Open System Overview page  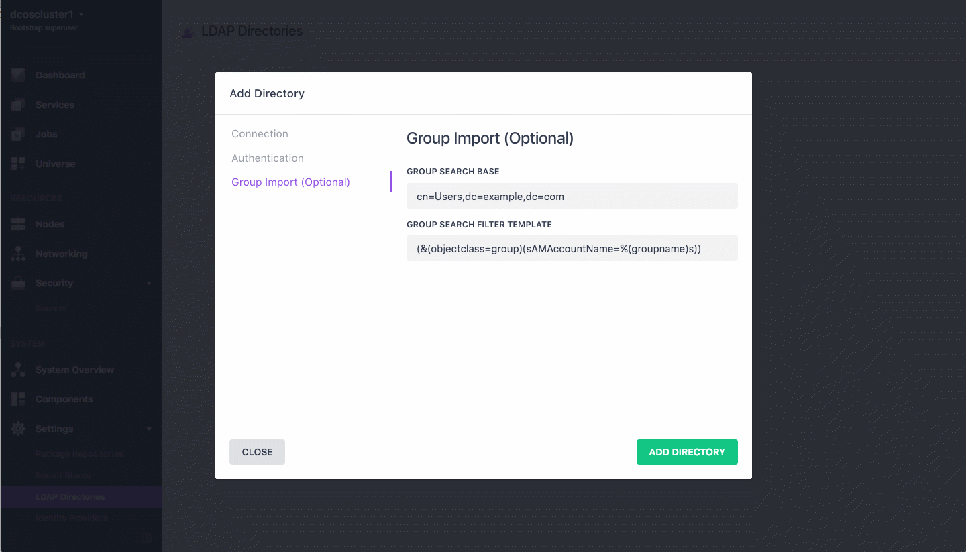pyautogui.click(x=74, y=370)
